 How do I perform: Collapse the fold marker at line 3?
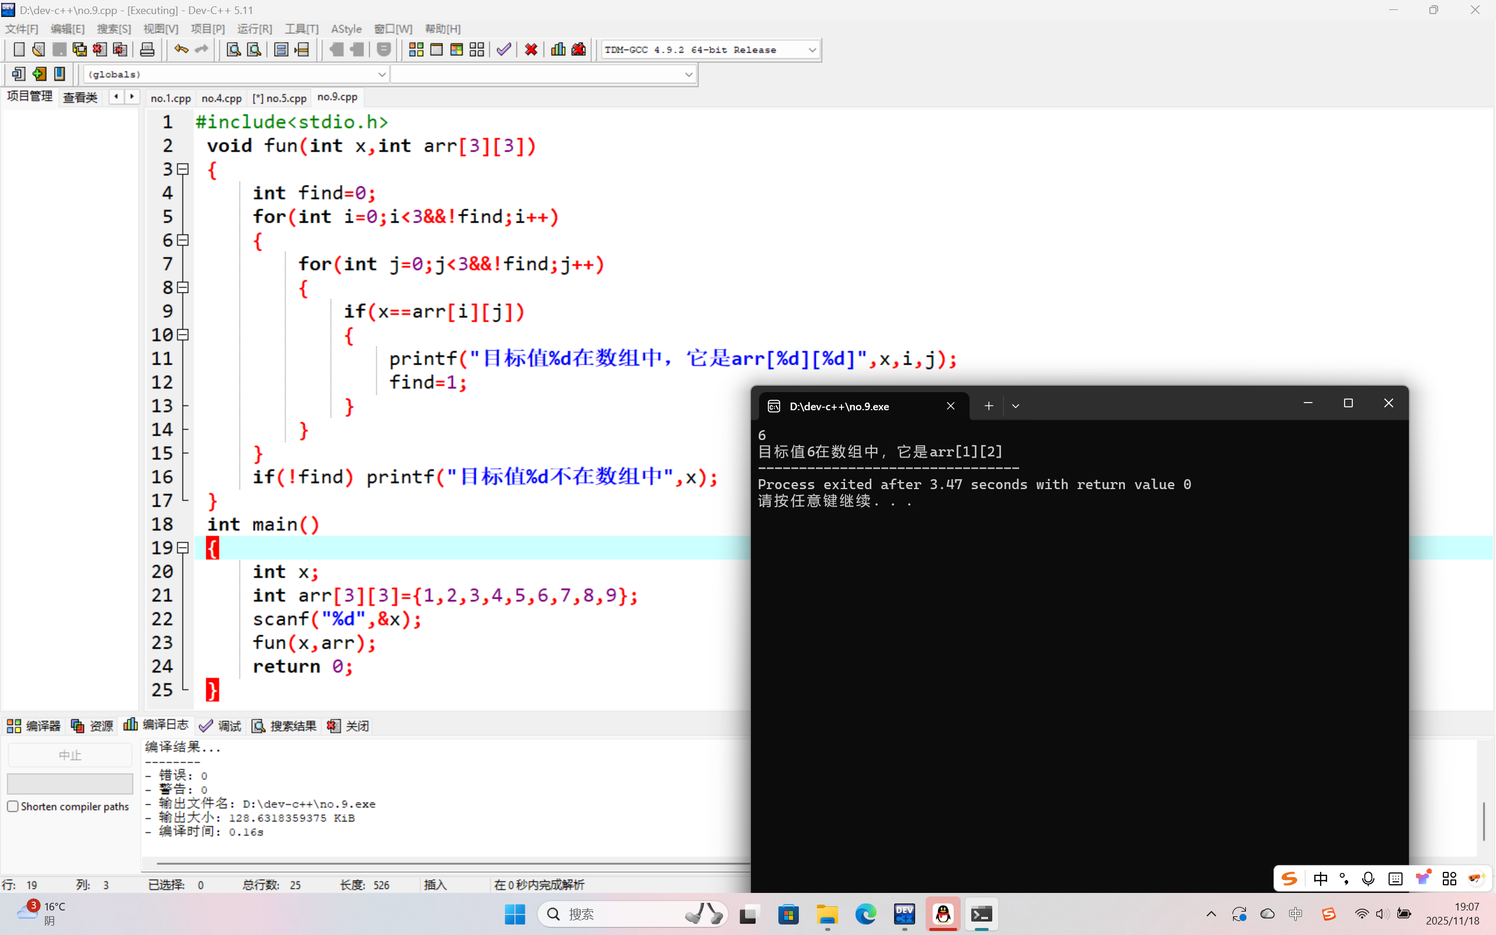pos(183,169)
